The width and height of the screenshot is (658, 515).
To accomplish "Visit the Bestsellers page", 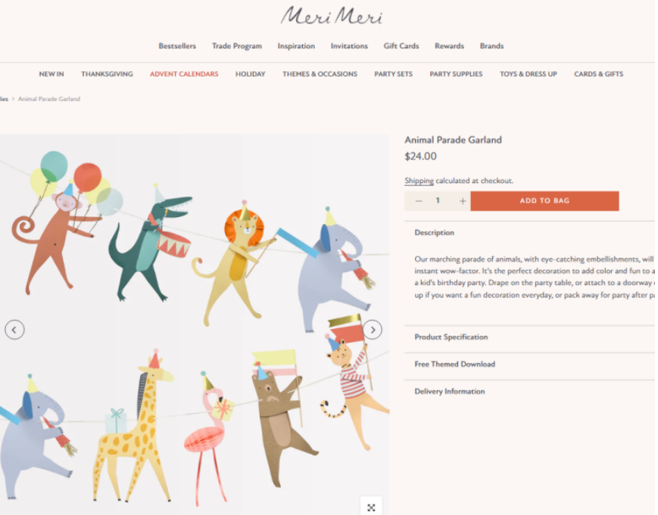I will (x=177, y=46).
